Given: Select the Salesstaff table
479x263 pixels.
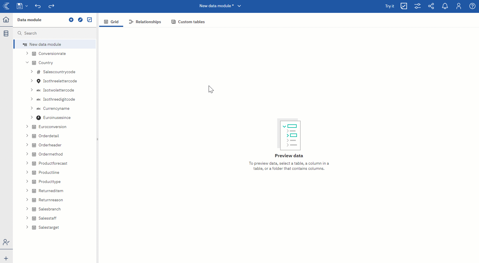Looking at the screenshot, I should [x=47, y=218].
